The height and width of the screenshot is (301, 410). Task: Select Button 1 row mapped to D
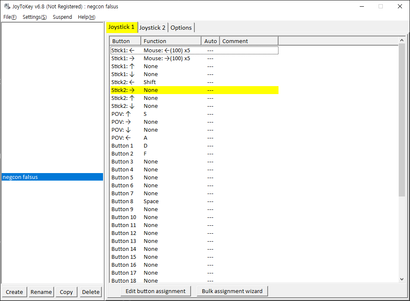coord(194,145)
